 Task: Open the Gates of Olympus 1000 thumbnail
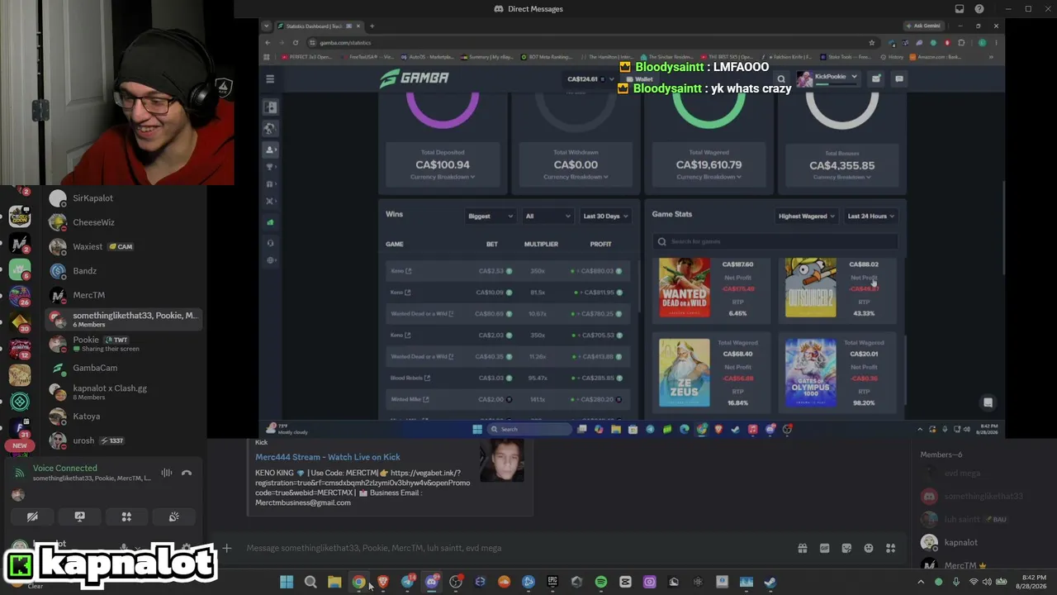[810, 373]
